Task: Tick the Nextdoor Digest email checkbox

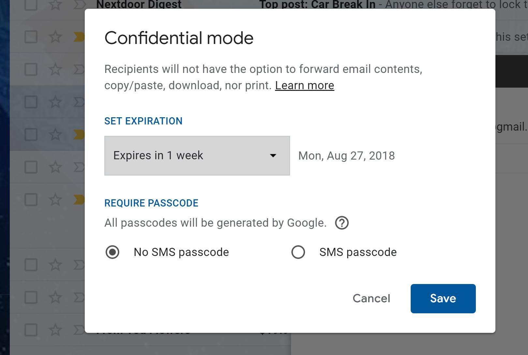Action: tap(31, 5)
